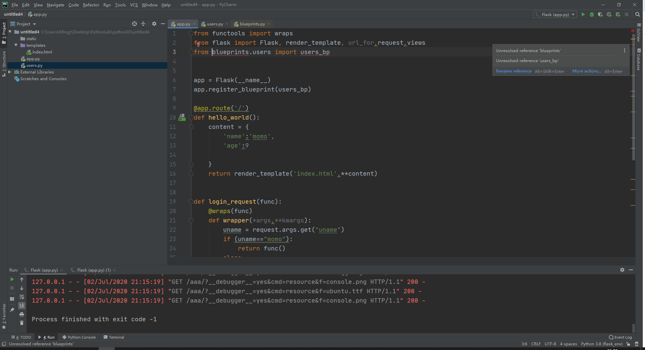This screenshot has width=645, height=350.
Task: Toggle Project side tool window
Action: [4, 33]
